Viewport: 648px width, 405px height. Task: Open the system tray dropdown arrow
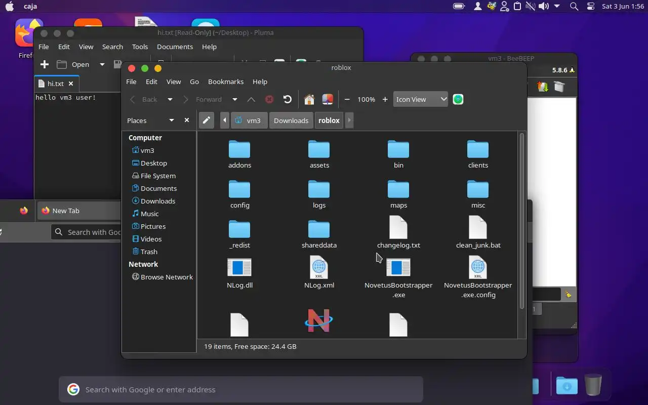(557, 6)
